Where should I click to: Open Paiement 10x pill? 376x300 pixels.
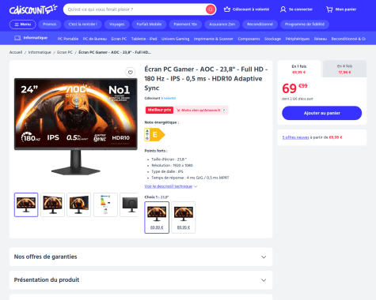(x=185, y=24)
